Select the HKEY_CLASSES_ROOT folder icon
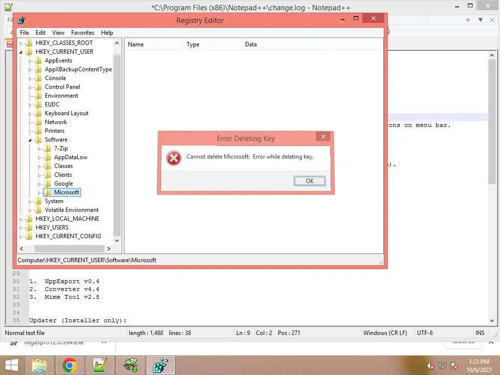Image resolution: width=500 pixels, height=375 pixels. (x=29, y=43)
